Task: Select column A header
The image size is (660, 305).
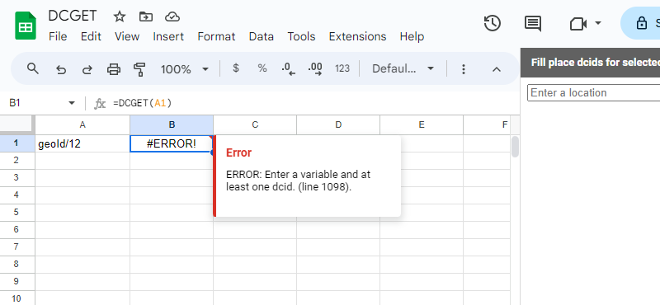Action: 82,125
